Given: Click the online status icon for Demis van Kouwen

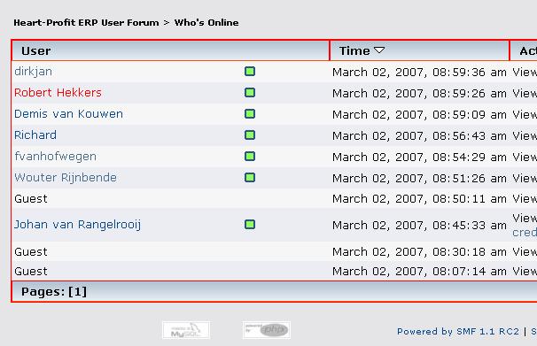Looking at the screenshot, I should point(250,114).
